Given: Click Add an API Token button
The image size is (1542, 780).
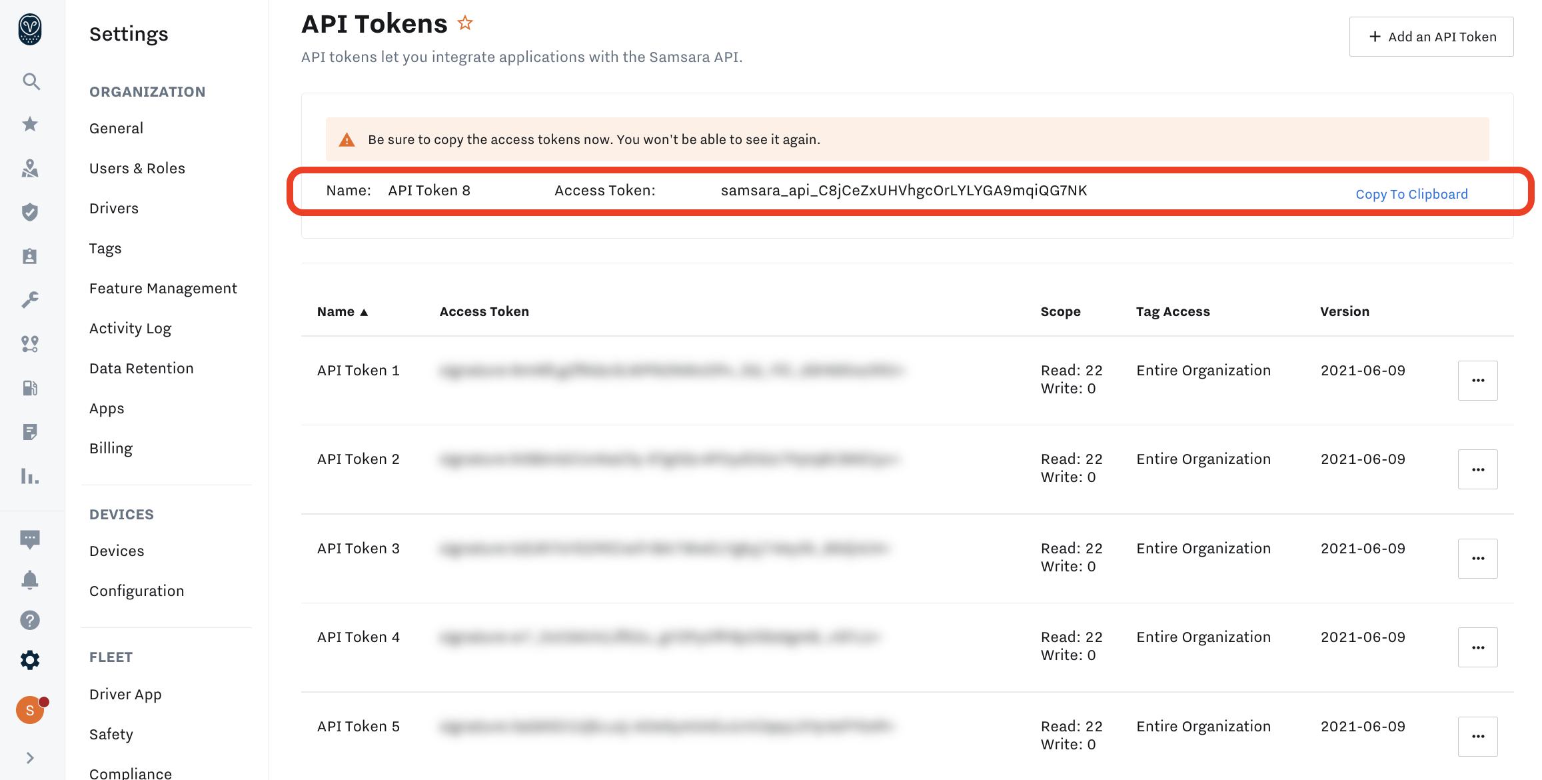Looking at the screenshot, I should point(1431,37).
